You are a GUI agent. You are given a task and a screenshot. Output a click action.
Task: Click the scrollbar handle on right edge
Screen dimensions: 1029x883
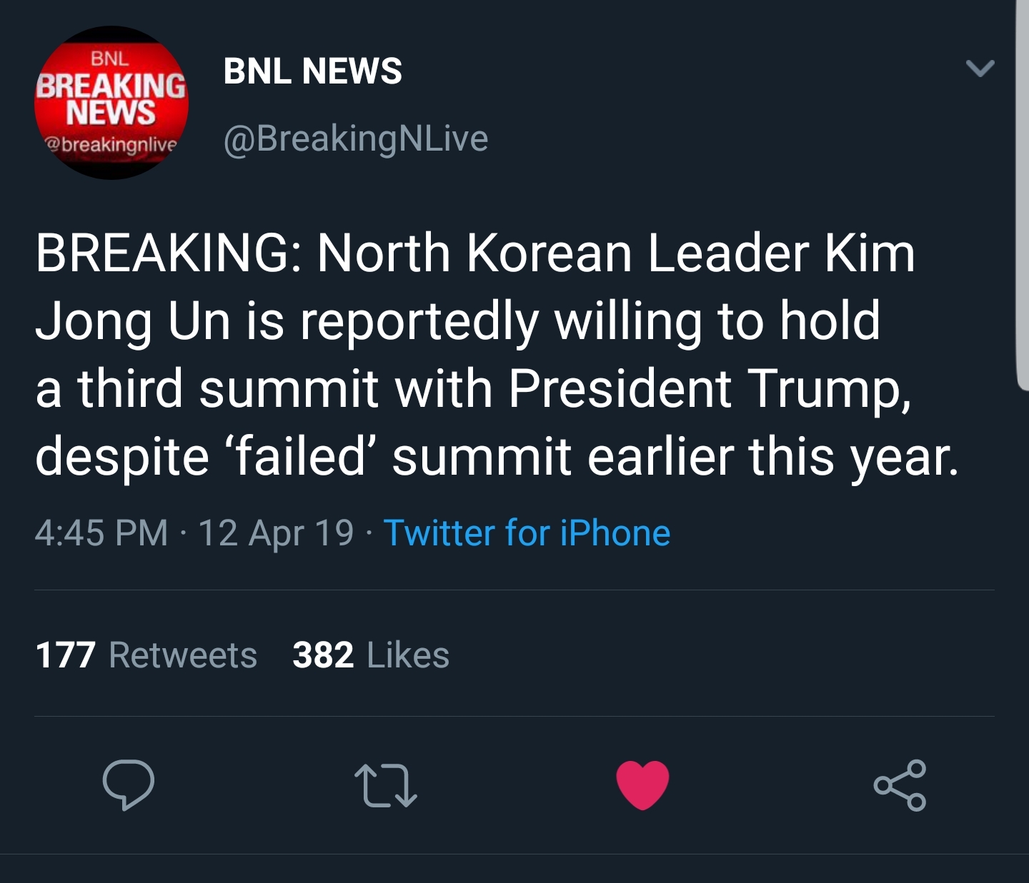(x=1023, y=194)
